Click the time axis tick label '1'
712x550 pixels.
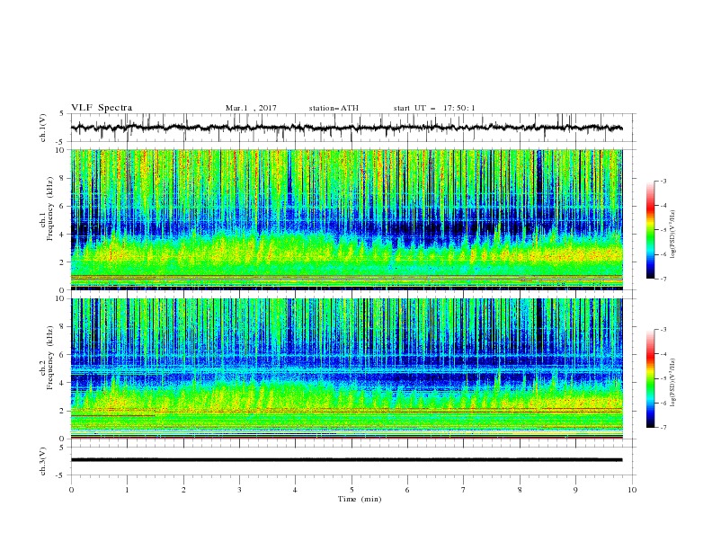coord(127,490)
